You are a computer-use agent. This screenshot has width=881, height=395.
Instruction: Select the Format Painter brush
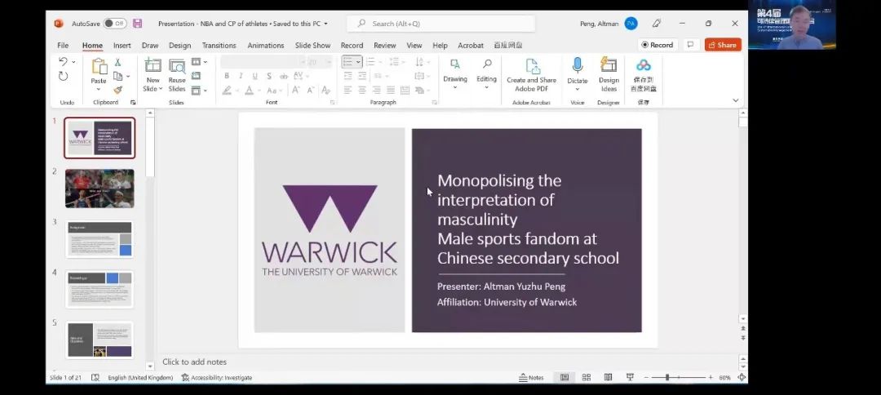click(x=117, y=90)
